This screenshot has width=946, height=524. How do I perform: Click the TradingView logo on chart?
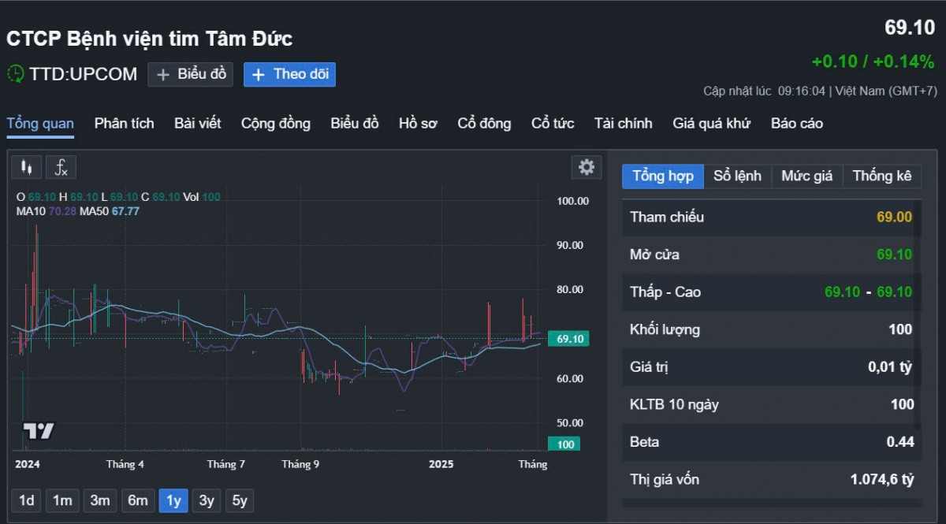click(x=38, y=431)
